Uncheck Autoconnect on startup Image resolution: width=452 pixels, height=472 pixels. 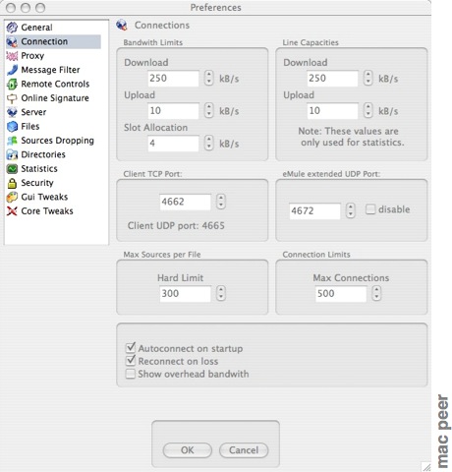[131, 347]
